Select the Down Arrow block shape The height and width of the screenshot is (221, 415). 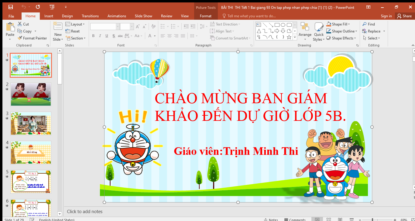283,31
